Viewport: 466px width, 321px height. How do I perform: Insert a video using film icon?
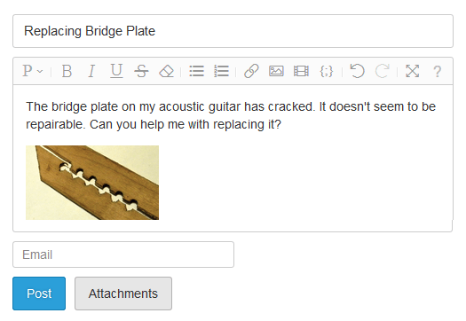[301, 71]
